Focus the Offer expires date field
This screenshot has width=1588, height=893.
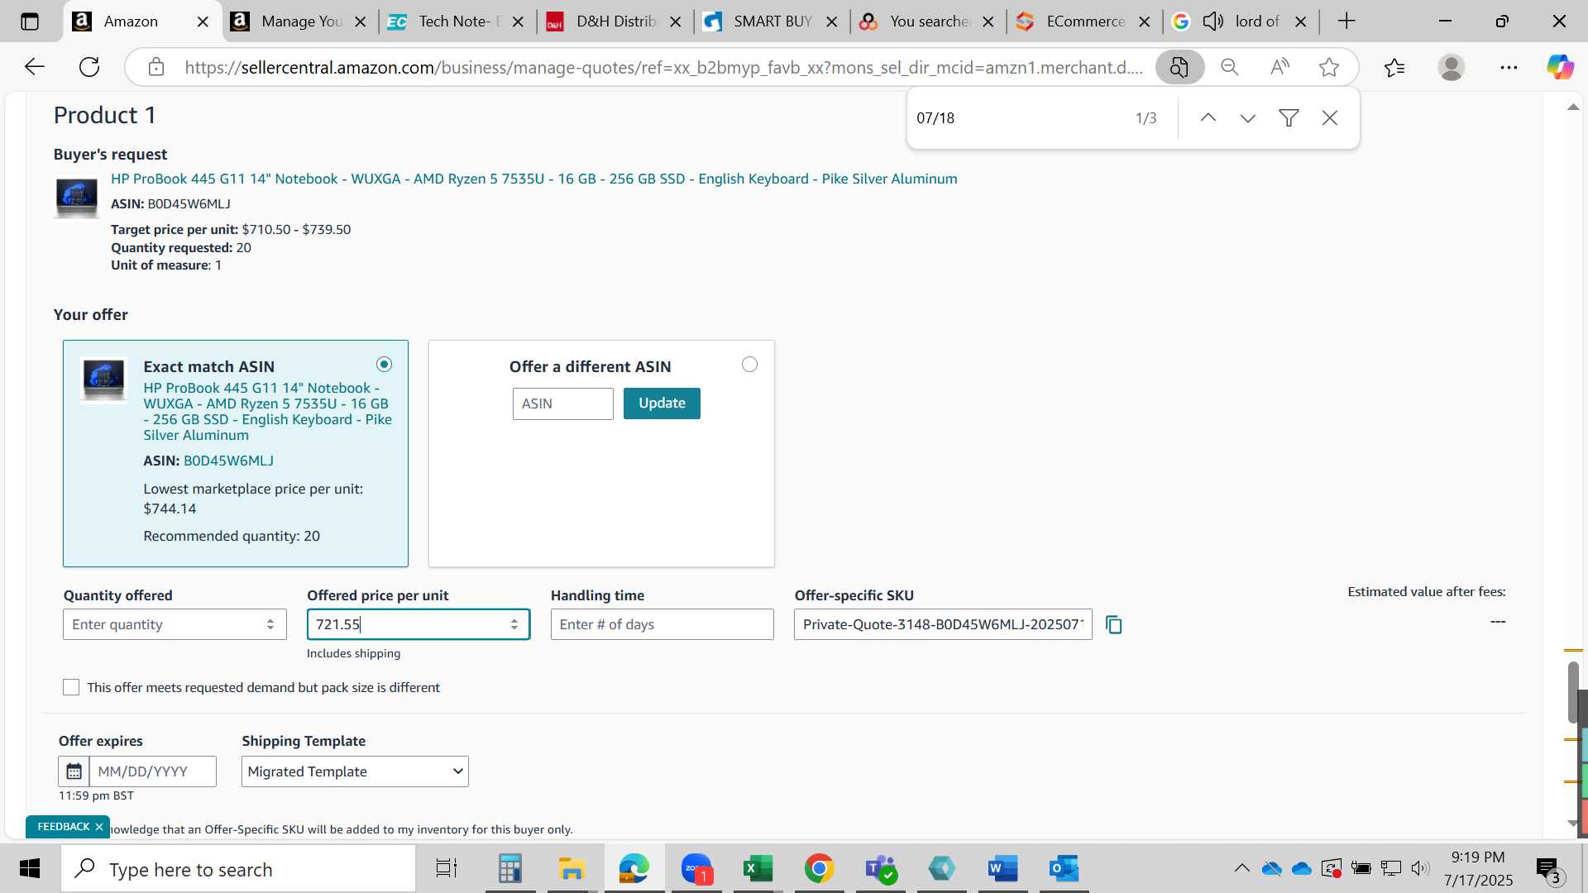tap(153, 771)
